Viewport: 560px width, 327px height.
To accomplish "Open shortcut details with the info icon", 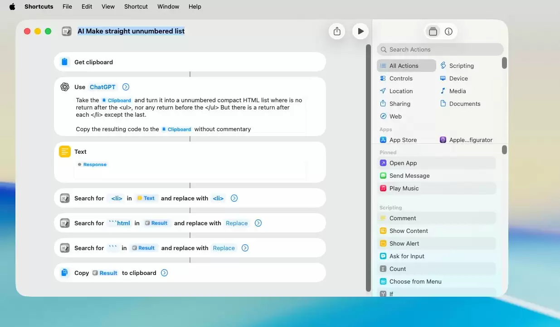I will click(448, 31).
